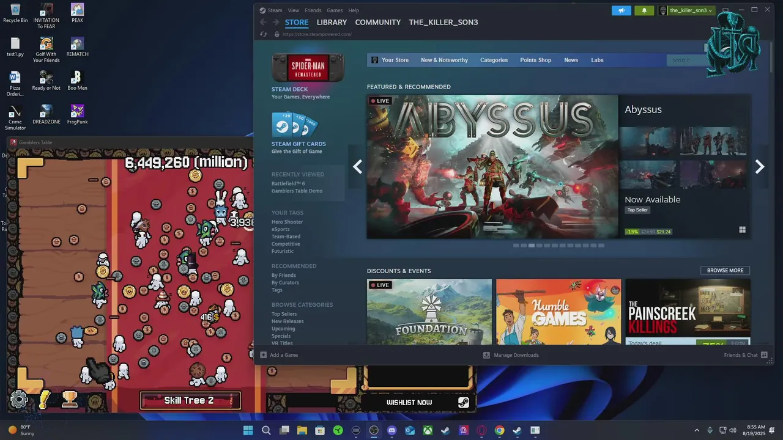
Task: Select INVITATION To FEAR desktop shortcut
Action: [x=46, y=16]
